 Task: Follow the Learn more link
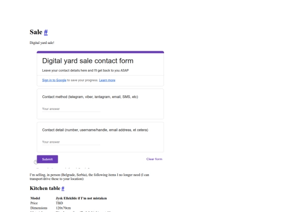pos(107,80)
